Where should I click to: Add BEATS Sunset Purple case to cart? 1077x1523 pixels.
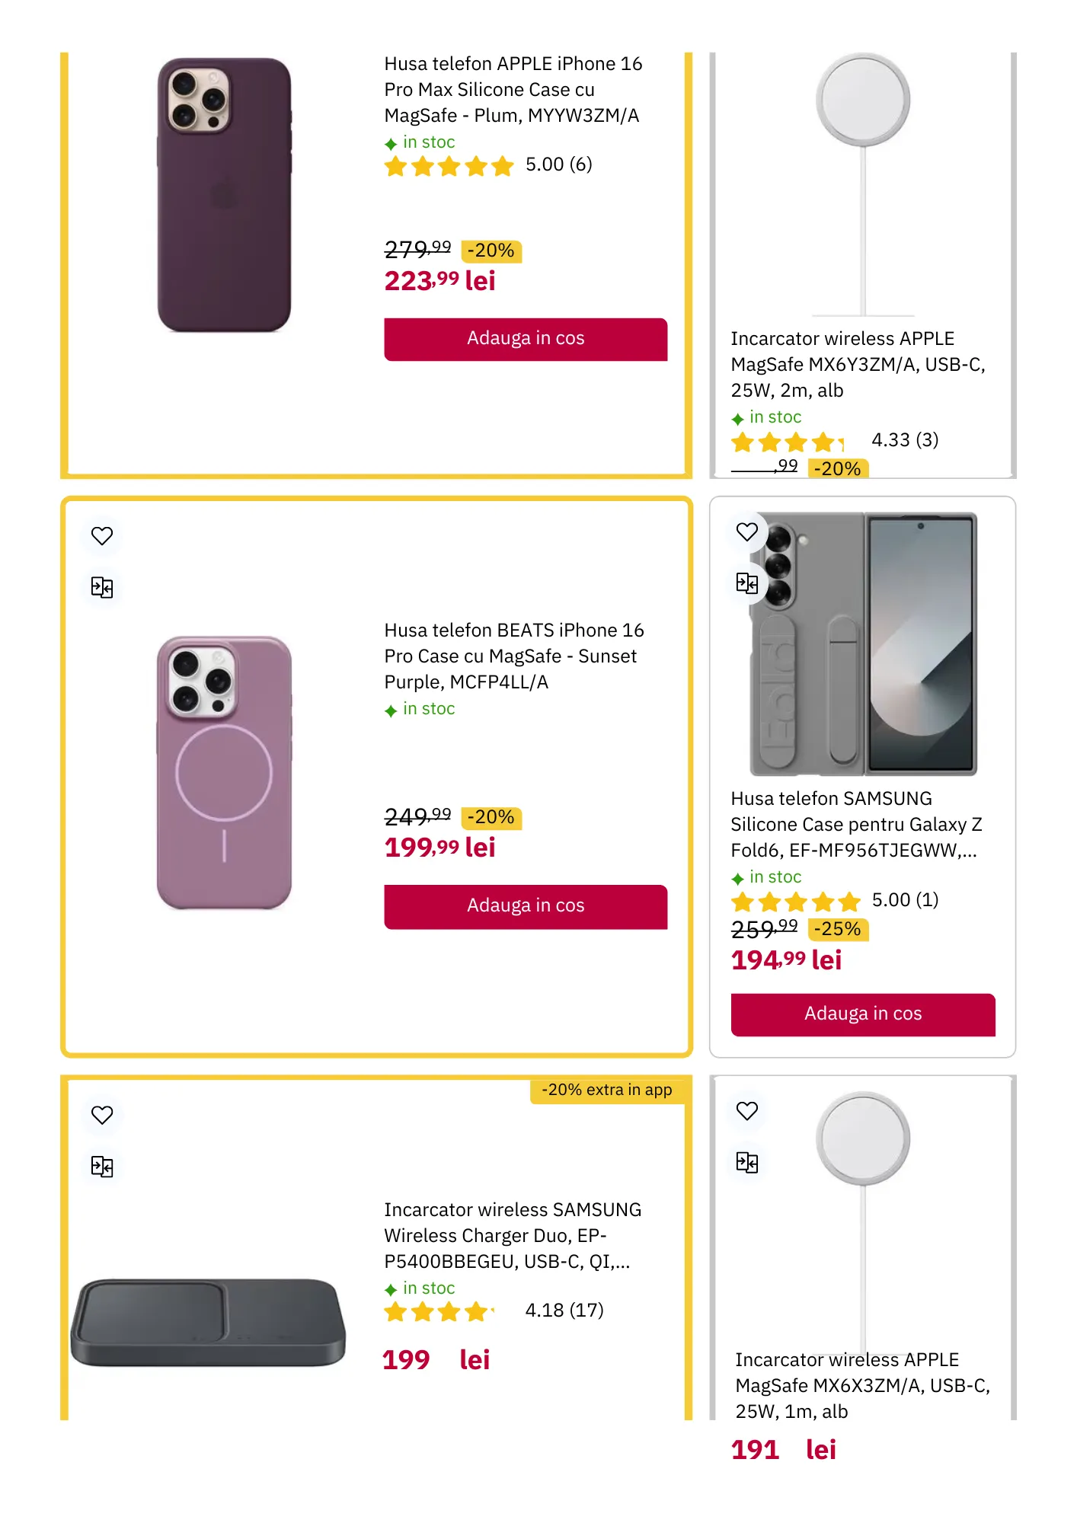[526, 906]
